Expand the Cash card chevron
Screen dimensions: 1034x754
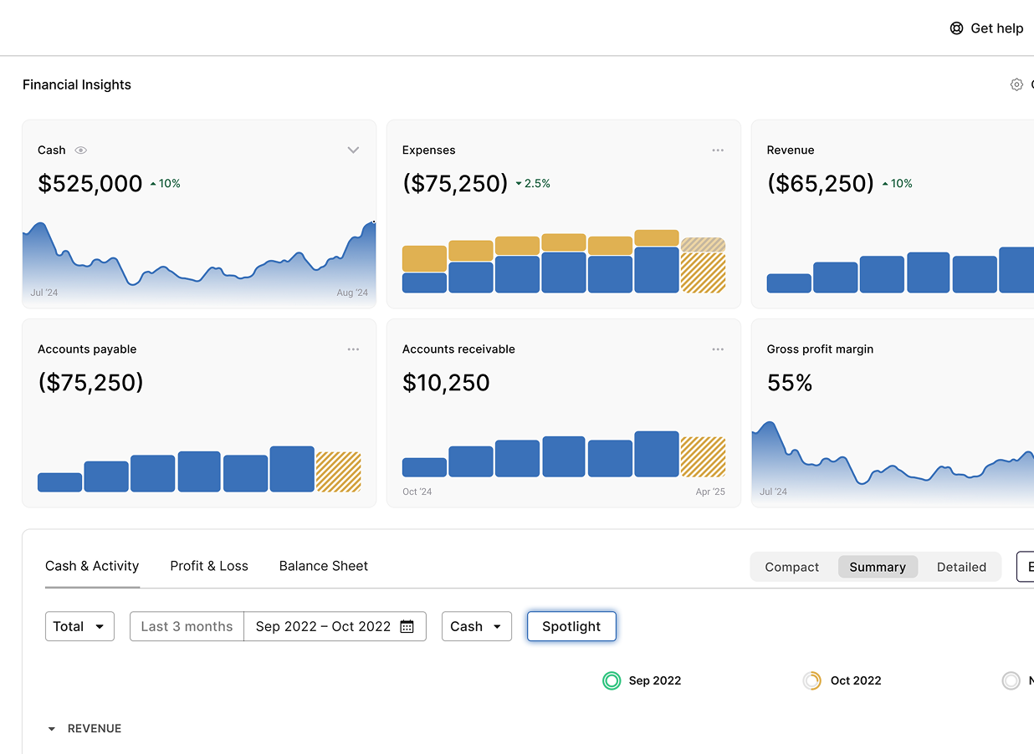point(353,150)
